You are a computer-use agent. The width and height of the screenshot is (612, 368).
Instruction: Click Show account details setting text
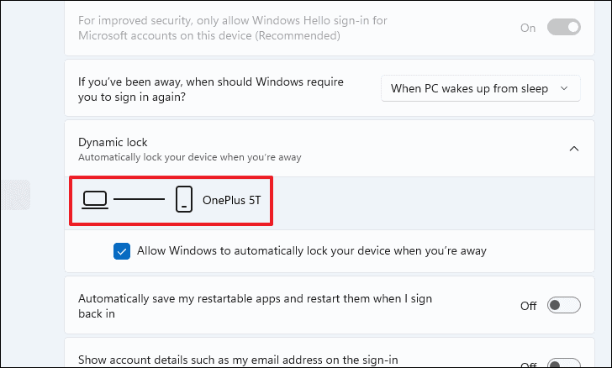click(238, 360)
